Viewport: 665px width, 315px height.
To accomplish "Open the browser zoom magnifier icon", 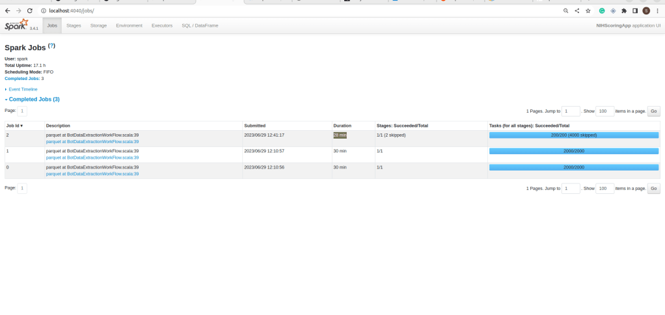I will (x=565, y=10).
